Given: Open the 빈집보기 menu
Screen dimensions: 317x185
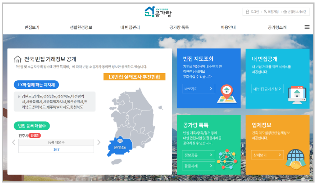Looking at the screenshot, I should tap(32, 27).
